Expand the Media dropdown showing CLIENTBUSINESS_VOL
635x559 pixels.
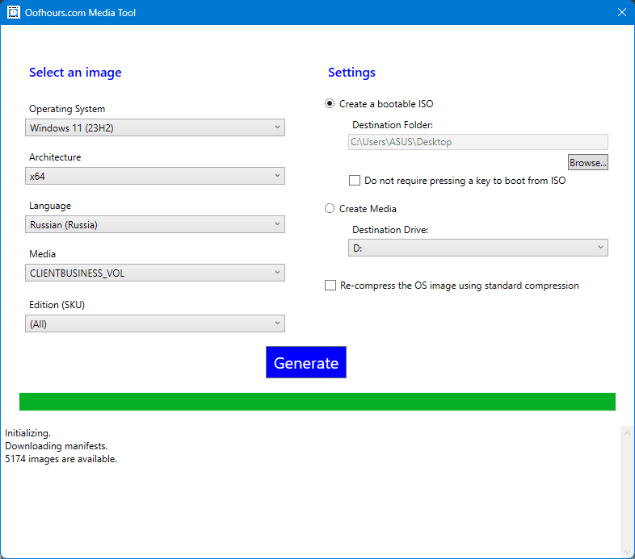tap(154, 273)
